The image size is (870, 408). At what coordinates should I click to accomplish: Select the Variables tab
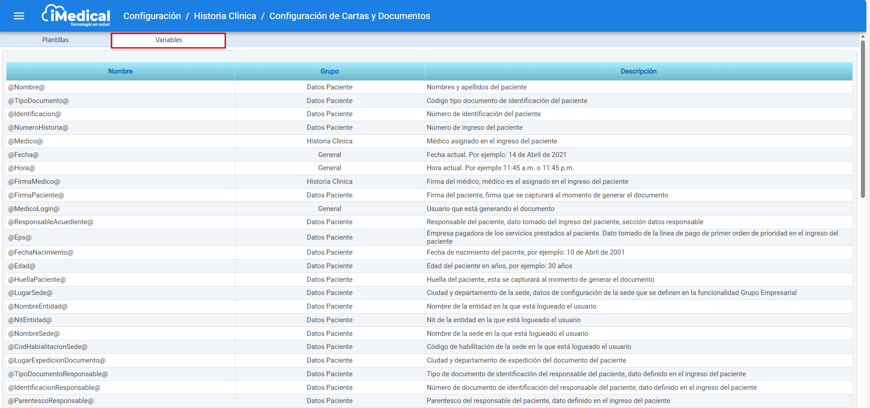point(168,40)
